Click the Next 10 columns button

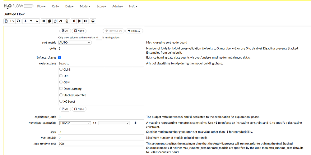point(134,31)
